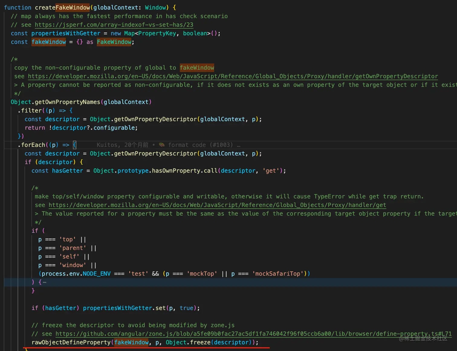457x351 pixels.
Task: Click the 'parent' string literal
Action: pyautogui.click(x=73, y=248)
